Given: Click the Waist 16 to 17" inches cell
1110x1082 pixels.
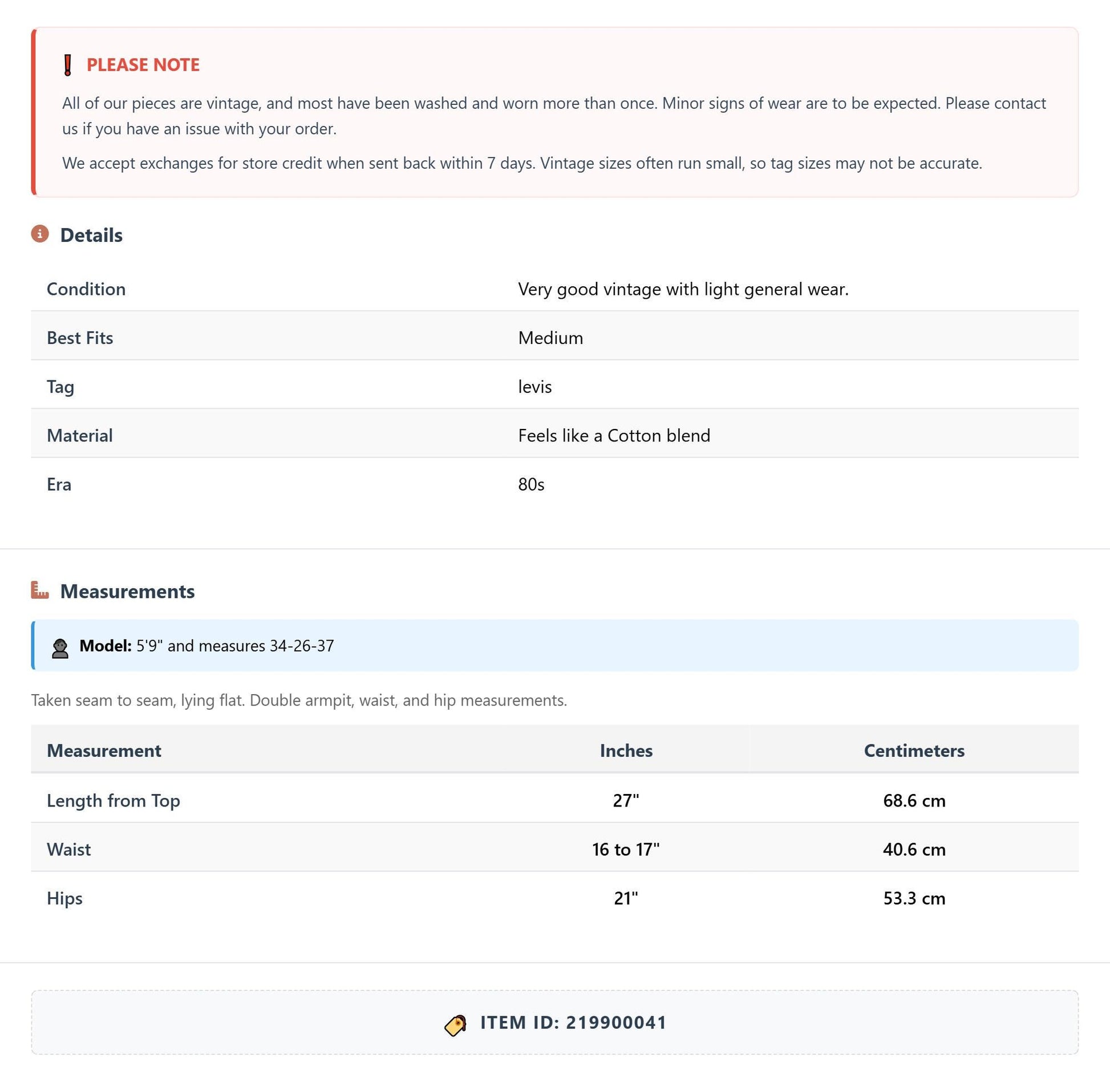Looking at the screenshot, I should click(x=626, y=849).
